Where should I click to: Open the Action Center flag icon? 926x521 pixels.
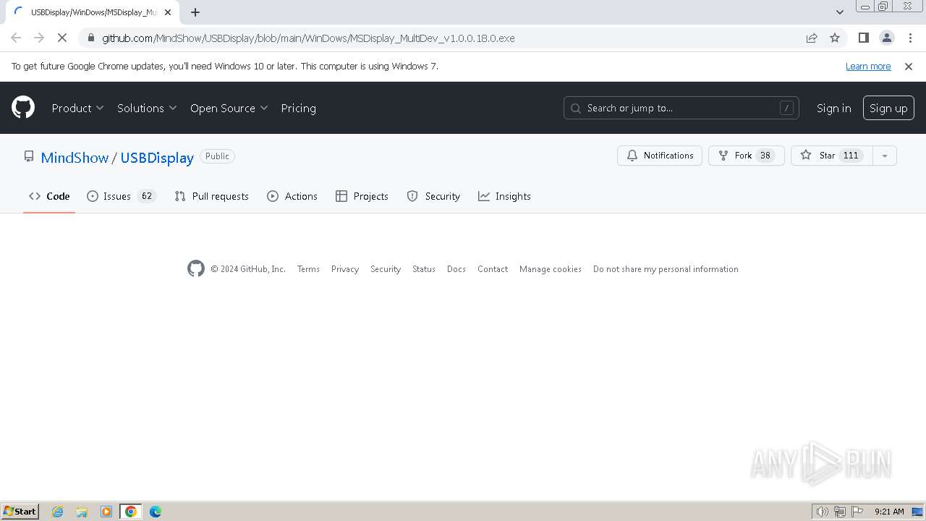(x=857, y=512)
